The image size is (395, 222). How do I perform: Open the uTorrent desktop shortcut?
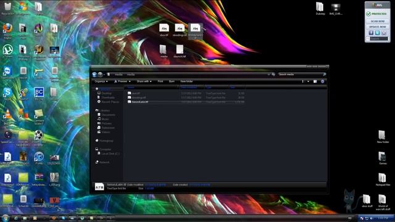click(7, 51)
